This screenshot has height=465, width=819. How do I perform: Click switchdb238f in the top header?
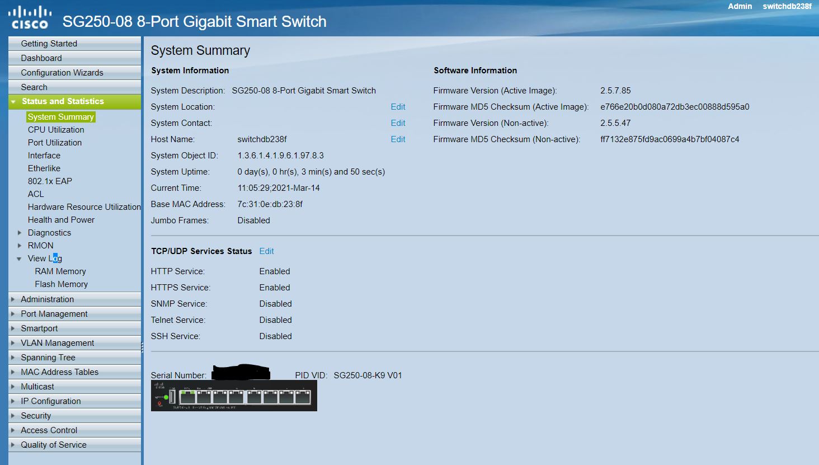pos(787,6)
